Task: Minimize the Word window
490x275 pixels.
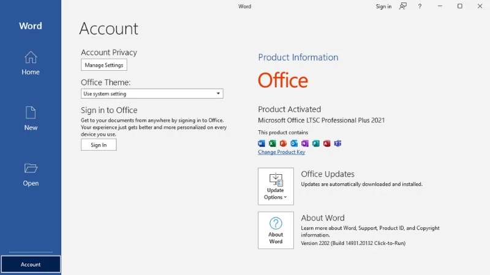Action: [440, 6]
